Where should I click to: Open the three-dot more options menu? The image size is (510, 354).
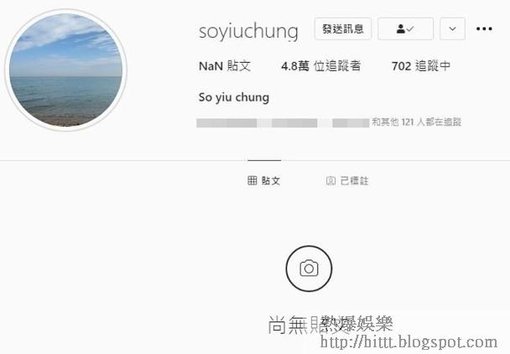484,29
